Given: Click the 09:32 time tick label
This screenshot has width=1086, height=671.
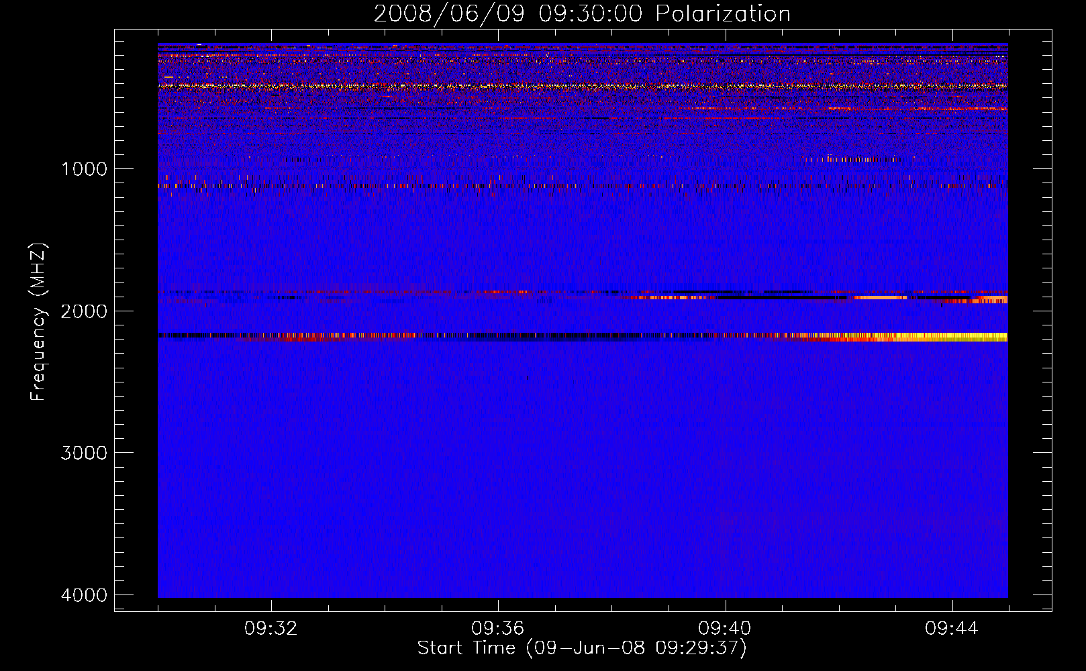Looking at the screenshot, I should 271,629.
